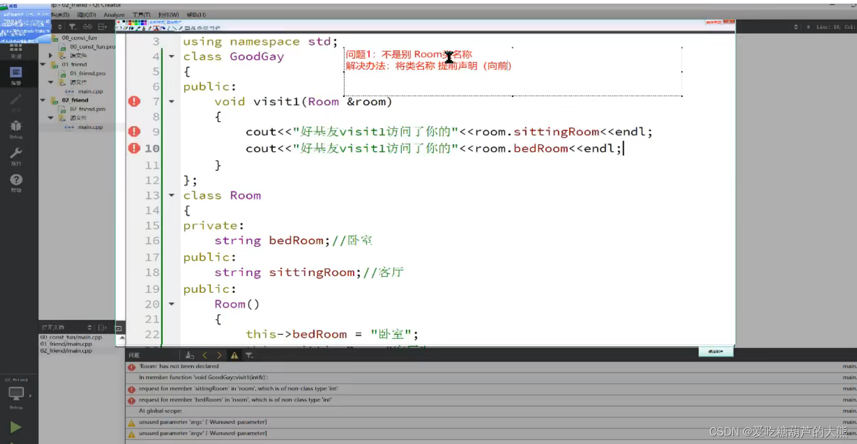The image size is (857, 444).
Task: Open the filter icon in Issues pane
Action: click(x=249, y=354)
